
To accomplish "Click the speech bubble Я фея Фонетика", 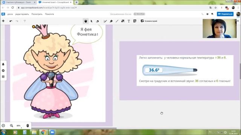I will pos(87,34).
